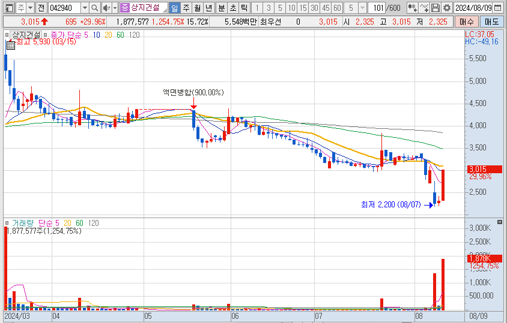This screenshot has height=323, width=507.
Task: Focus the stock code field 042940
Action: [64, 8]
